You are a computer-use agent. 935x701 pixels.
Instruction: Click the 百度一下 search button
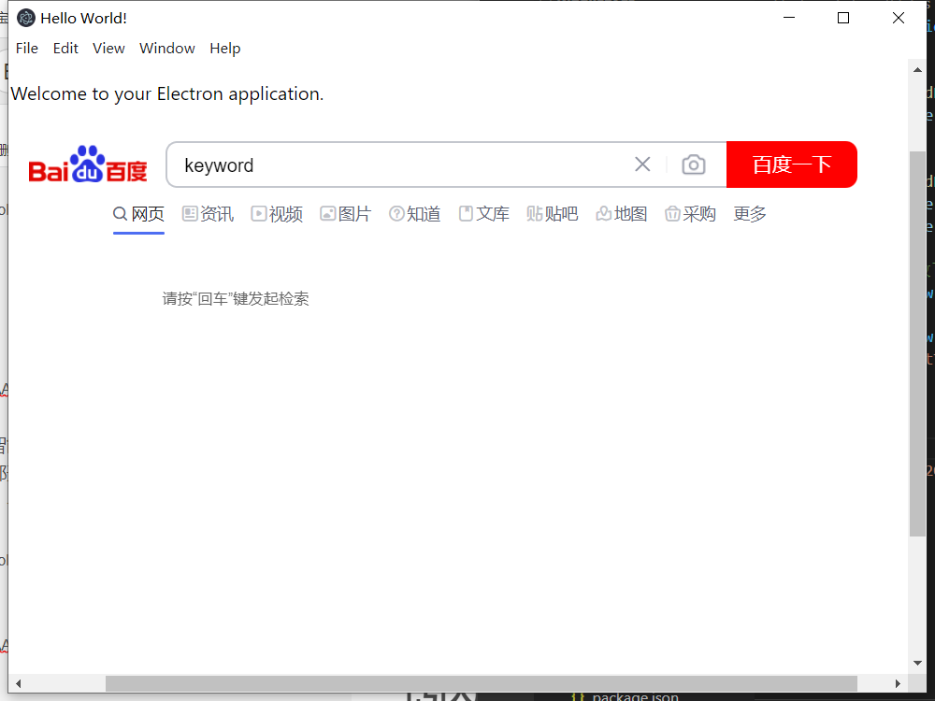[792, 165]
